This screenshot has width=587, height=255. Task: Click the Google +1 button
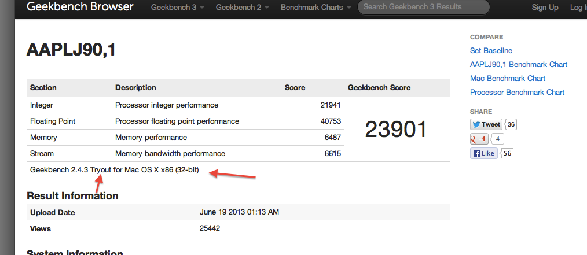479,139
